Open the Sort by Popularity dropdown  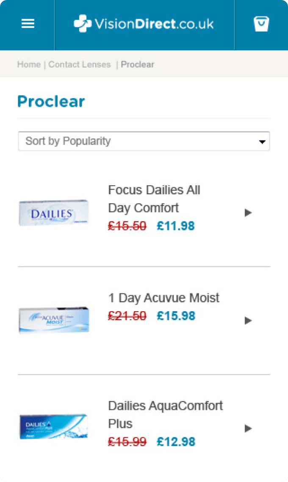tap(144, 141)
